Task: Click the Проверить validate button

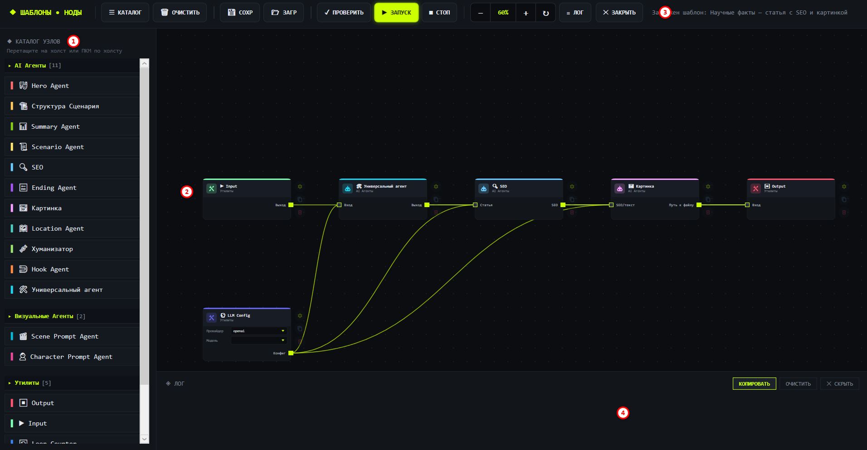Action: coord(344,13)
